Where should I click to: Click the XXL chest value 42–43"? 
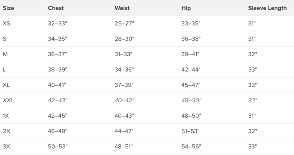pos(58,100)
